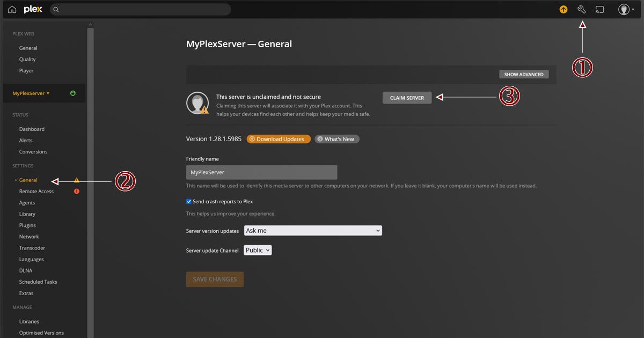Click the top search bar field
Viewport: 644px width, 338px height.
click(141, 9)
